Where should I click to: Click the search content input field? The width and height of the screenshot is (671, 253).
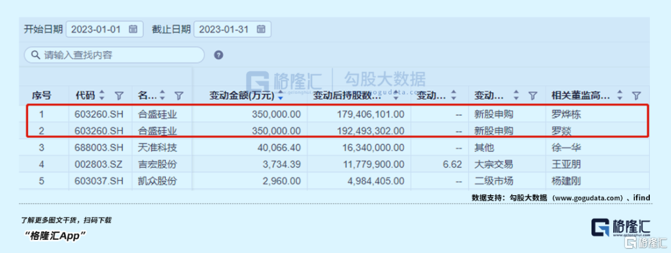click(x=114, y=55)
